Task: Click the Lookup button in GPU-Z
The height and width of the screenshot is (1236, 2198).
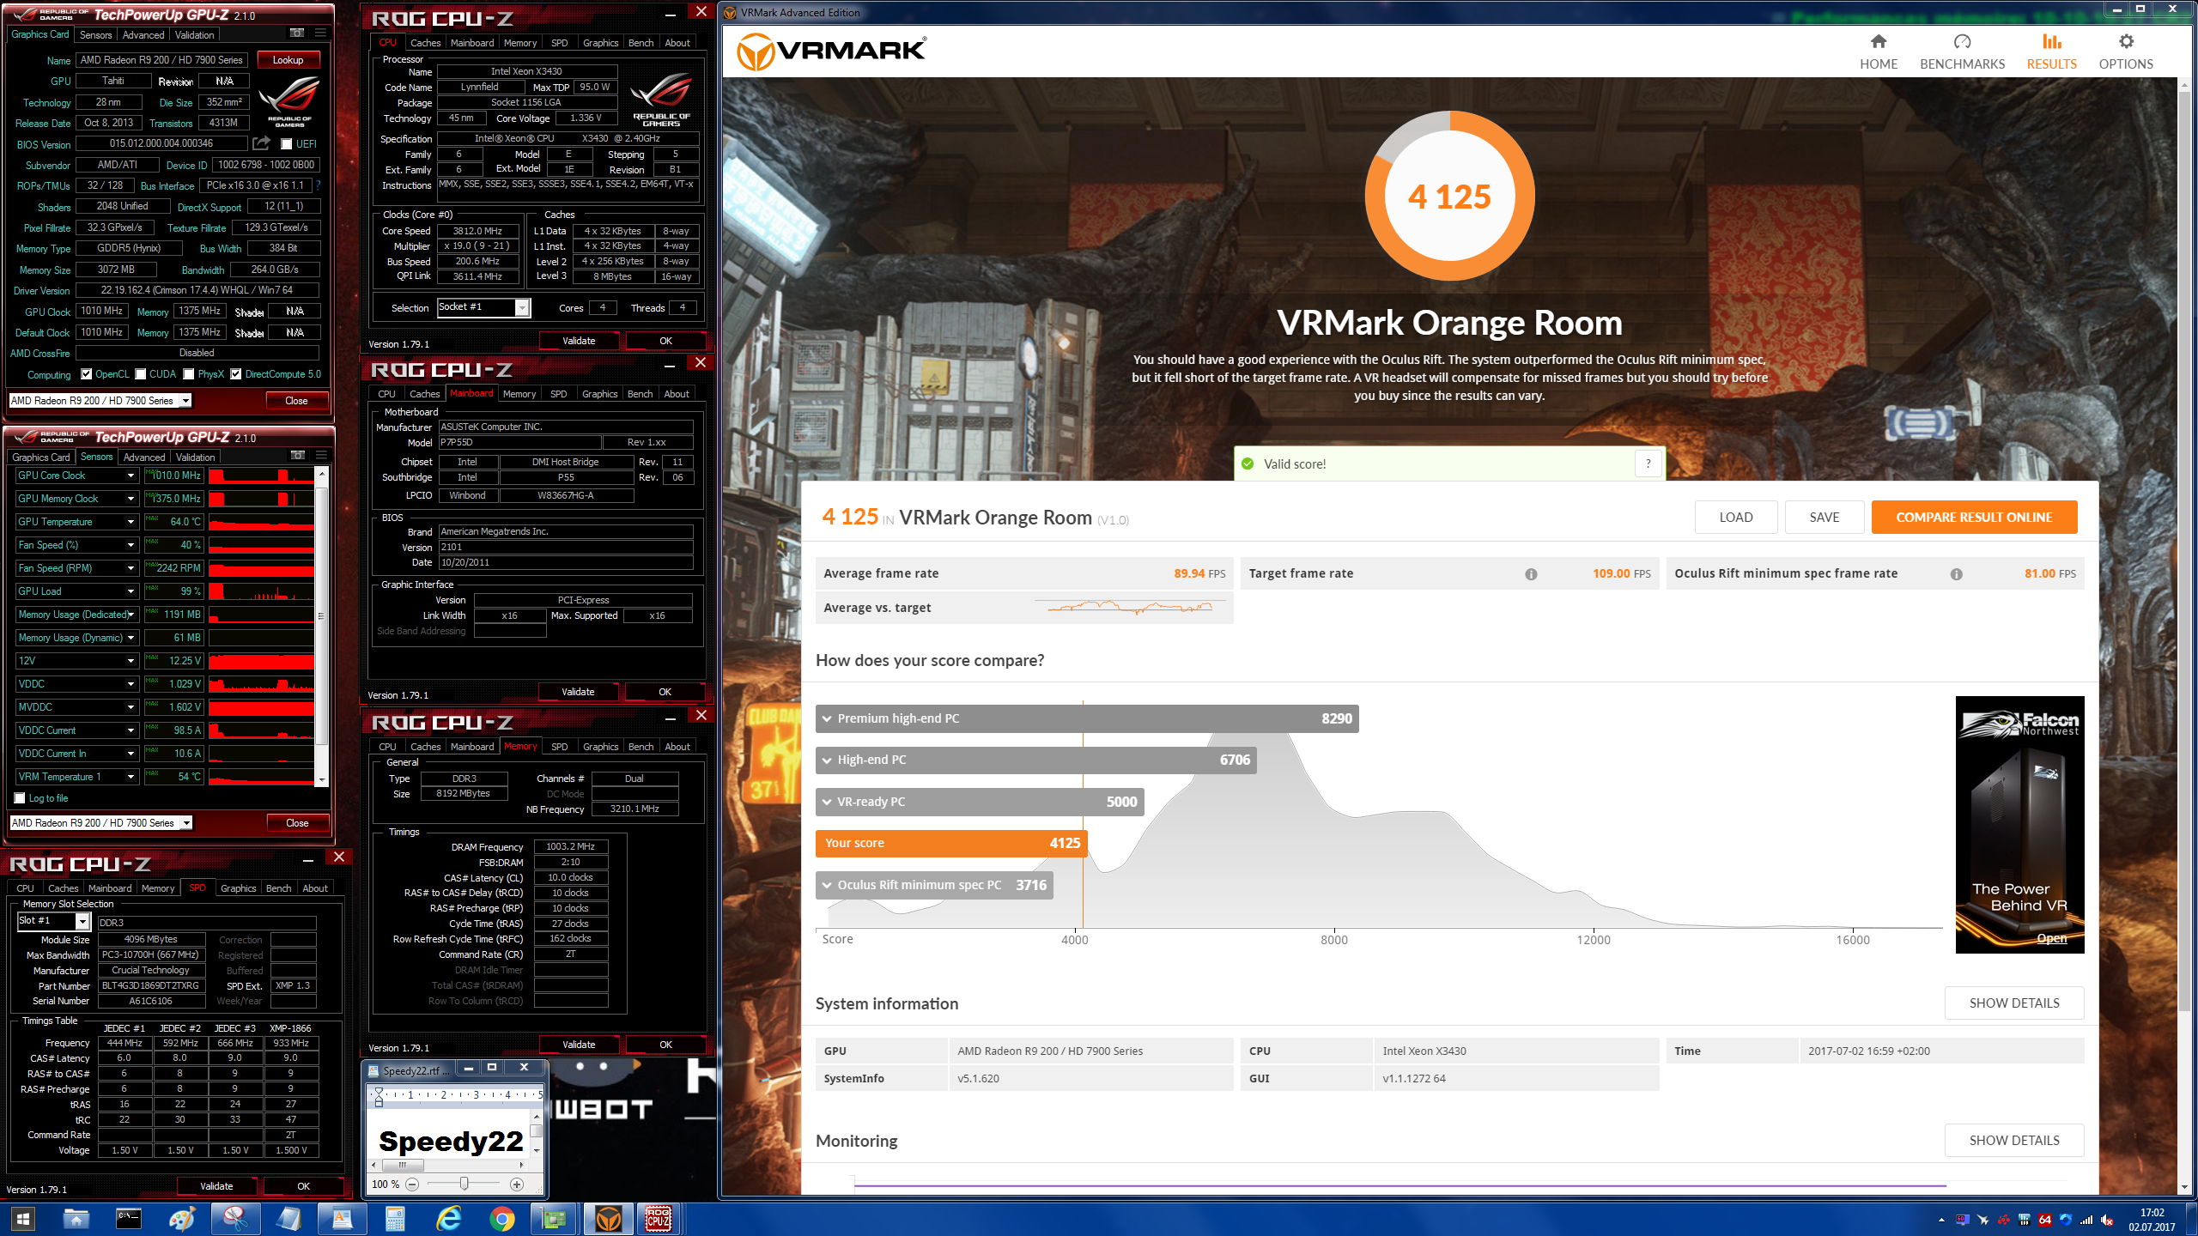Action: pyautogui.click(x=288, y=60)
